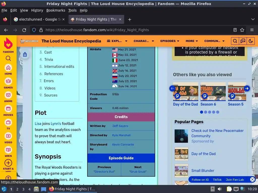Go to Fandom Home icon
The width and height of the screenshot is (258, 193).
click(x=8, y=68)
